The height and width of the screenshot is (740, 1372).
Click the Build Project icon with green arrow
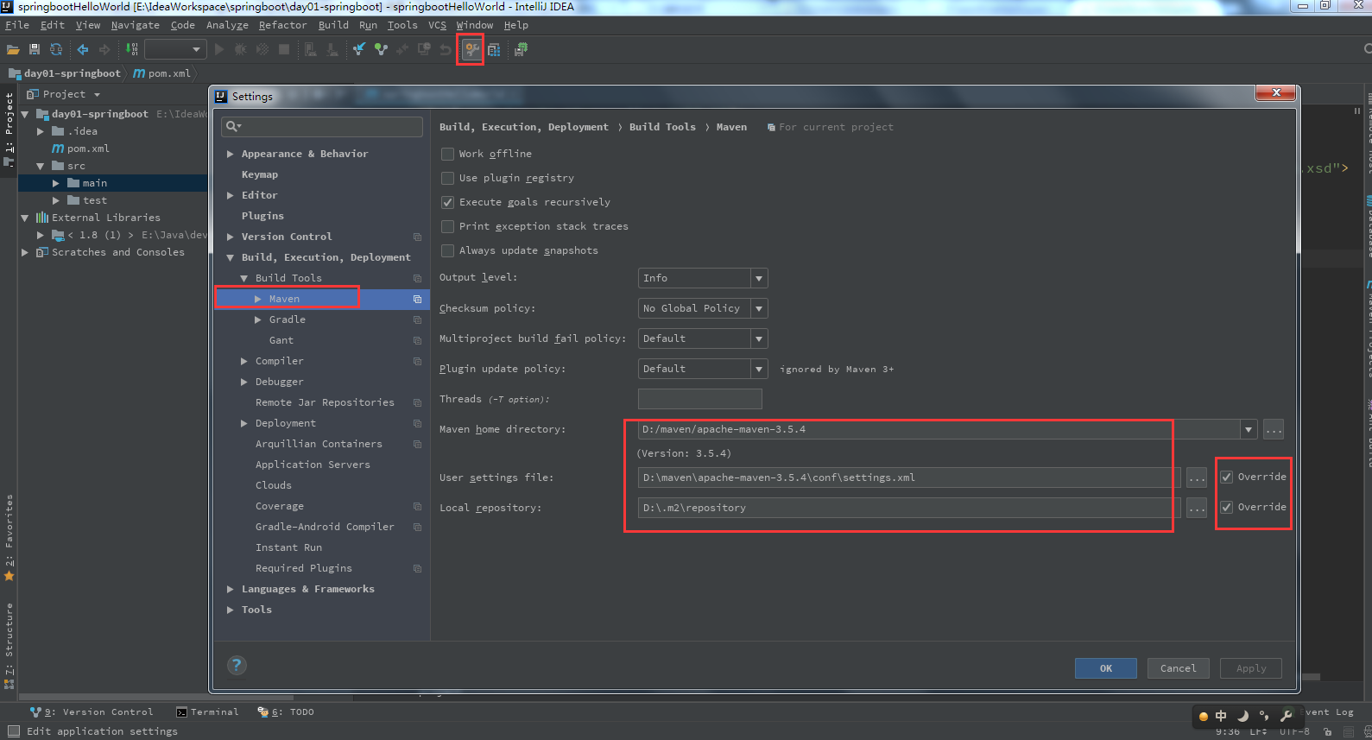(131, 50)
